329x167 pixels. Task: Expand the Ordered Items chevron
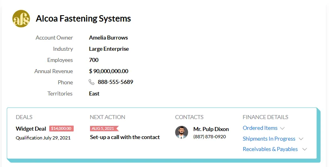(283, 128)
